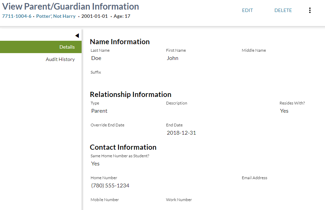Open the three-dot more options menu

310,10
